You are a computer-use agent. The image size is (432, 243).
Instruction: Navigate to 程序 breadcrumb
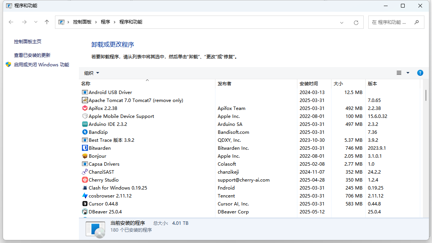[x=105, y=22]
